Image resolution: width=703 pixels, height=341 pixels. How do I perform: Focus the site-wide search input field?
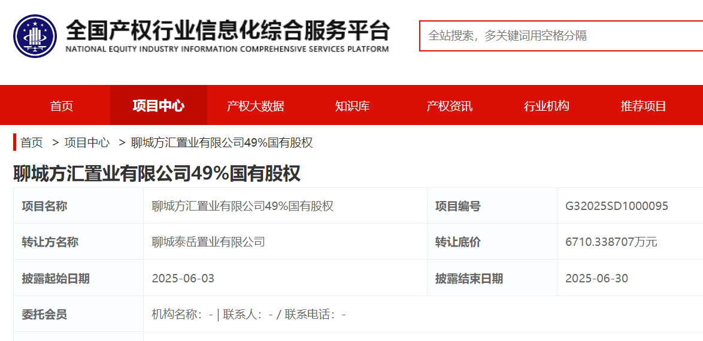(561, 36)
